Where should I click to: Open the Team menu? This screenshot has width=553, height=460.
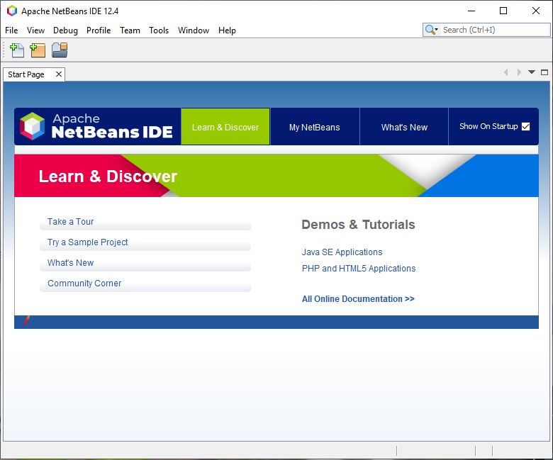pos(130,30)
